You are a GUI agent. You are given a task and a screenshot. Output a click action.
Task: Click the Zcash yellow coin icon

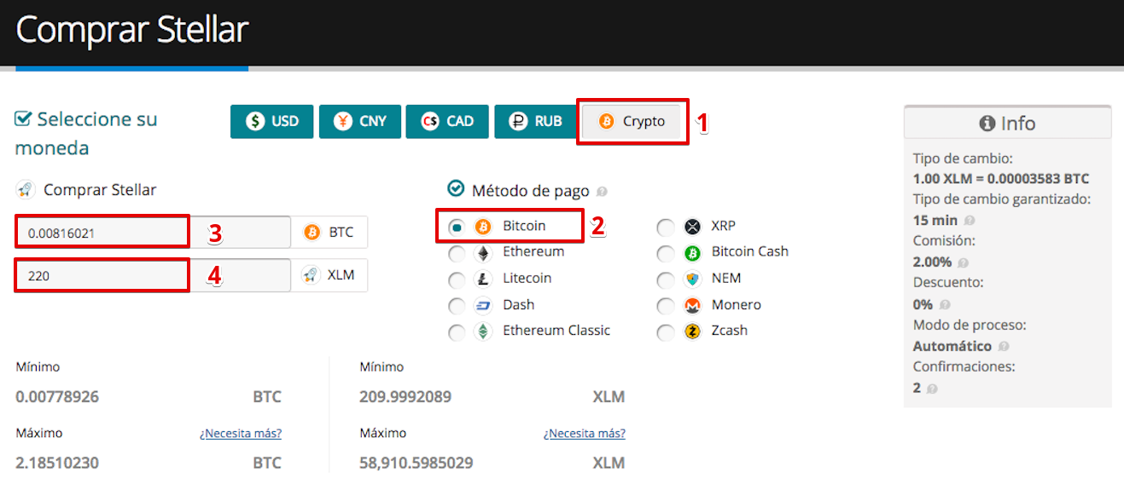[x=692, y=331]
